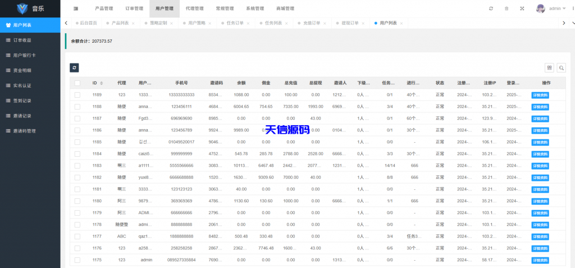Open 邀请记录 in the sidebar
The image size is (575, 268).
[x=30, y=116]
